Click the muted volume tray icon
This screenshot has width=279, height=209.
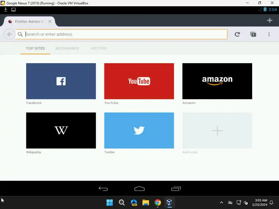[246, 202]
